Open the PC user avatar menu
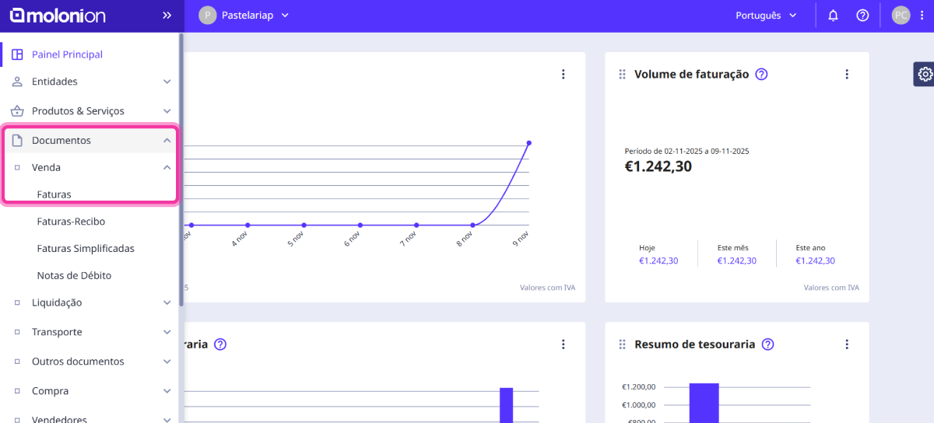Screen dimensions: 934x423 (x=901, y=16)
